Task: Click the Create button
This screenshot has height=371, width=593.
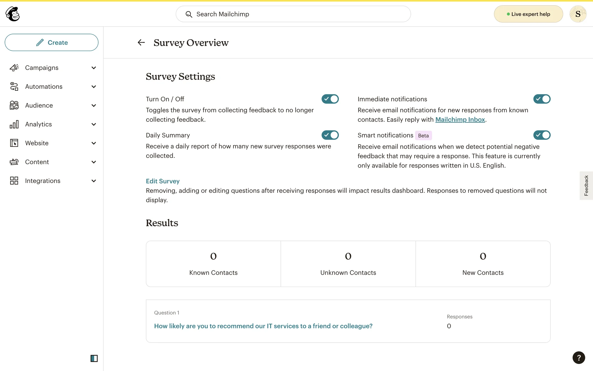Action: [x=52, y=42]
